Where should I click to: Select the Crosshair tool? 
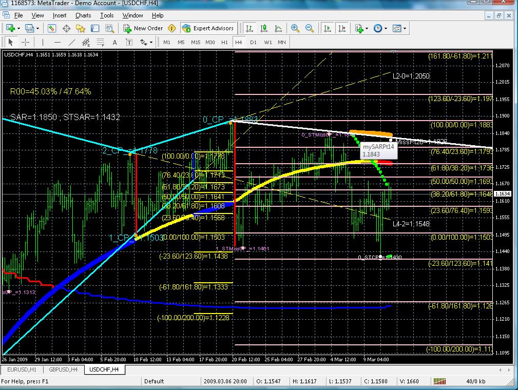point(25,42)
